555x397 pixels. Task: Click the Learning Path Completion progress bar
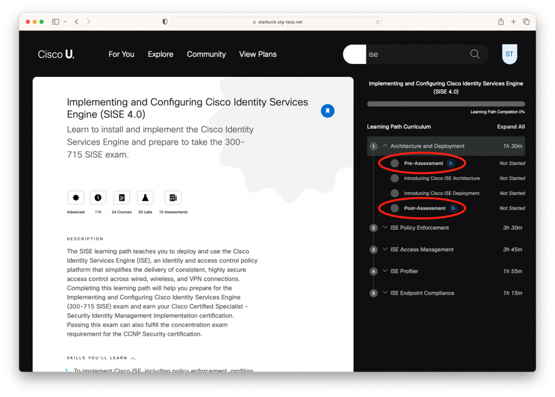[x=446, y=103]
